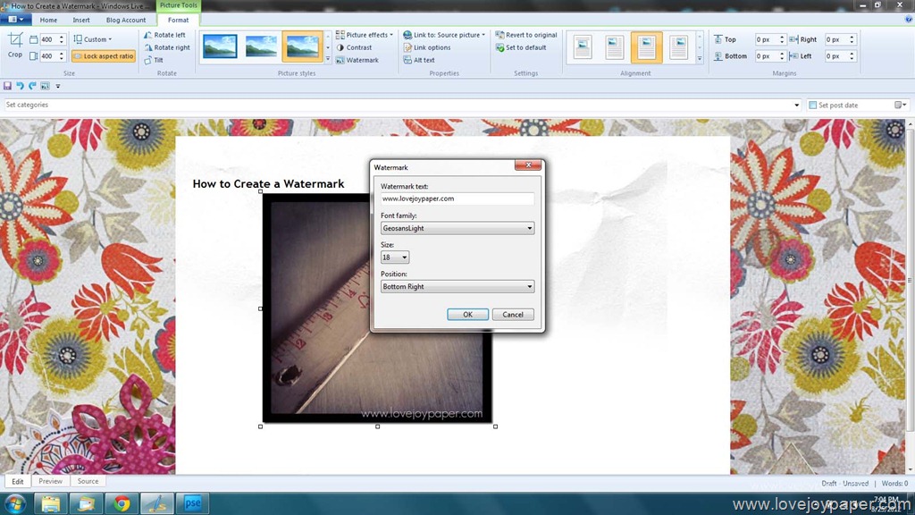915x515 pixels.
Task: Open Photoshop Elements from taskbar
Action: pyautogui.click(x=193, y=503)
